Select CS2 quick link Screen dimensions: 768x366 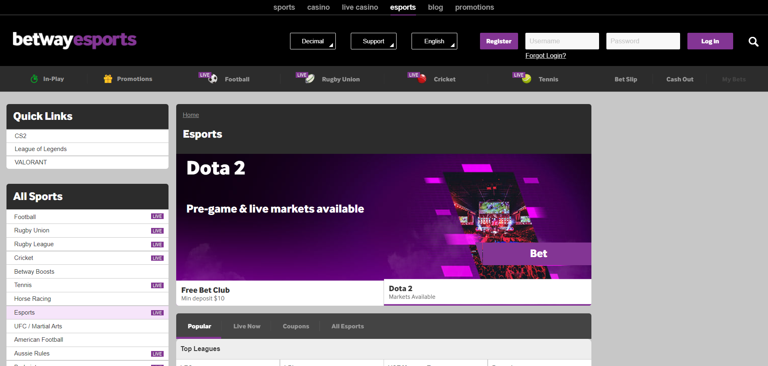click(x=87, y=136)
